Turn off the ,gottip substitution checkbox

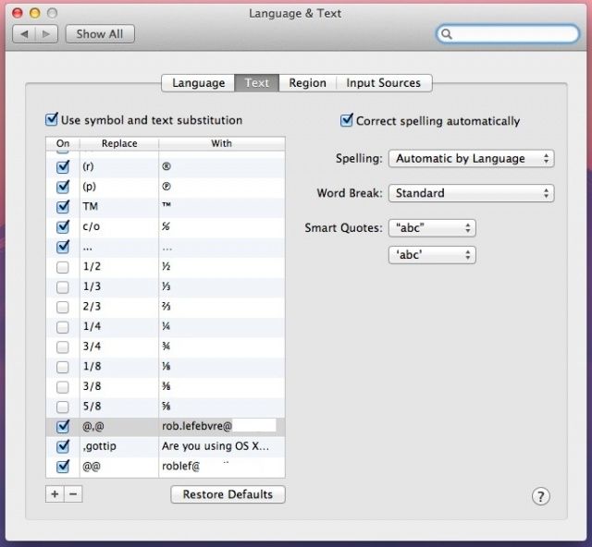63,447
